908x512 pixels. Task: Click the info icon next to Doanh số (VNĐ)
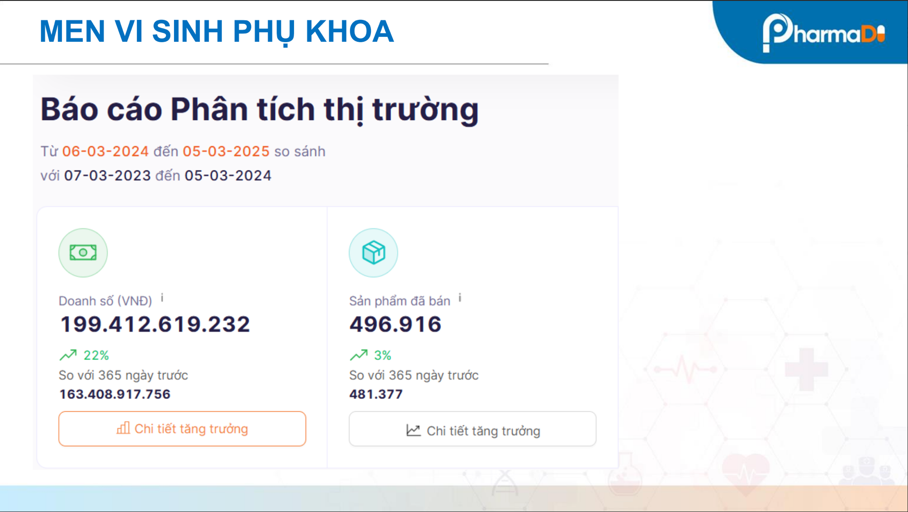[162, 297]
